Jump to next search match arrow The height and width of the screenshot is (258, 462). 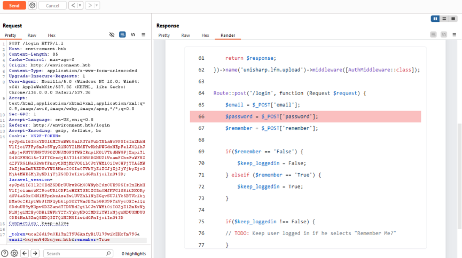click(36, 253)
